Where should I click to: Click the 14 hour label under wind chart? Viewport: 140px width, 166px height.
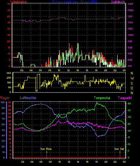click(x=78, y=70)
